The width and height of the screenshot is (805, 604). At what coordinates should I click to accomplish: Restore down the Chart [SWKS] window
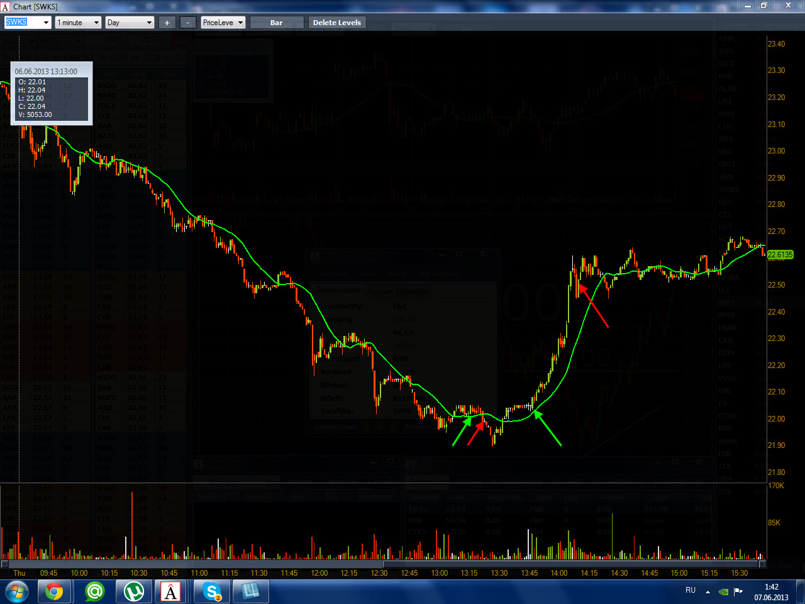point(764,6)
